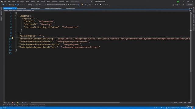Open the Package Manager Console tab
This screenshot has height=109, width=195.
pyautogui.click(x=21, y=105)
